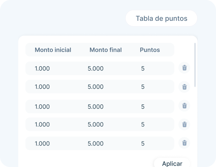Open the Tabla de puntos tab

pos(161,18)
